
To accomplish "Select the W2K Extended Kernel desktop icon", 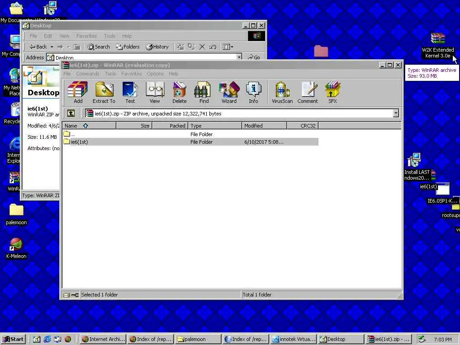I will [438, 46].
